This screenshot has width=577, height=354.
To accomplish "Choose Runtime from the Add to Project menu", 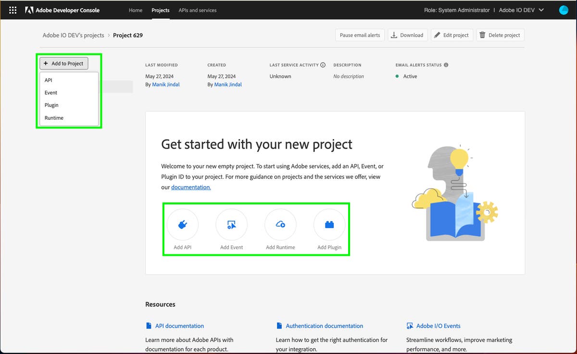I will [54, 118].
